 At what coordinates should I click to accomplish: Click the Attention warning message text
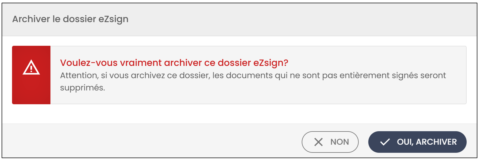(x=253, y=81)
